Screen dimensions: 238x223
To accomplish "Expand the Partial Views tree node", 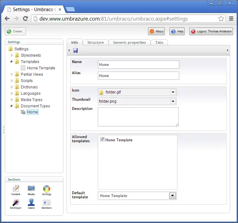I will point(12,74).
